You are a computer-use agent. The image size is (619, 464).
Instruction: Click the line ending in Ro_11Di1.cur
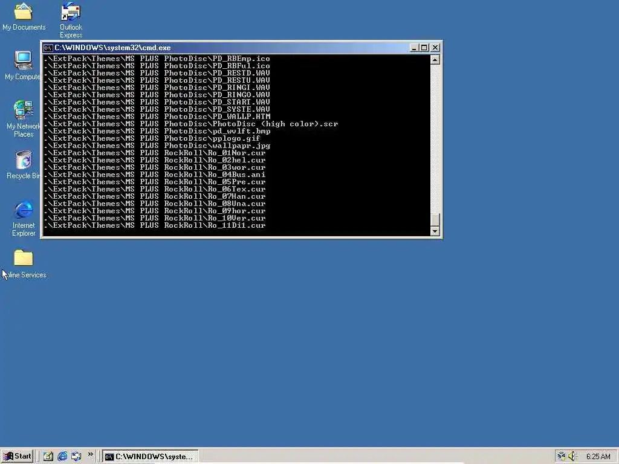[155, 225]
